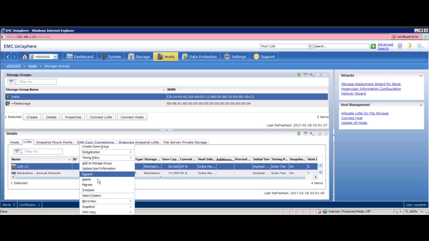This screenshot has width=429, height=241.
Task: Click the LUN table scroll down arrow
Action: point(320,172)
